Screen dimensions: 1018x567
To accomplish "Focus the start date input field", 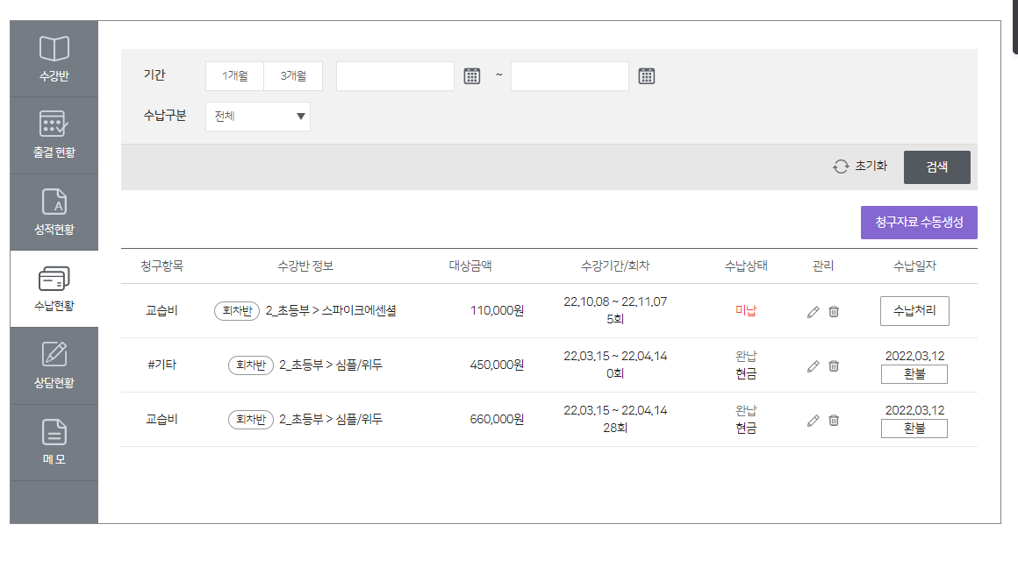I will (x=395, y=76).
